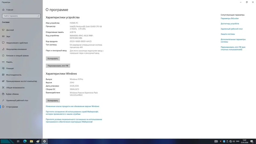Click the Звук speaker icon
The width and height of the screenshot is (256, 144).
3,36
